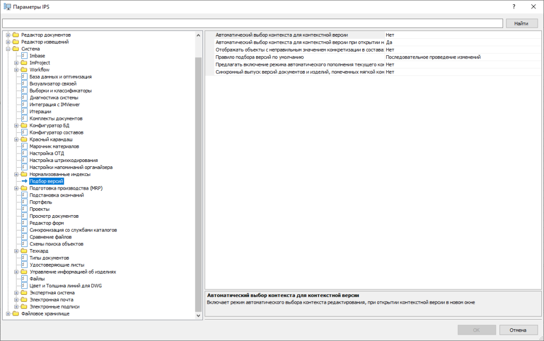Screen dimensions: 544x341
Task: Expand the Техкард folder node
Action: (x=16, y=251)
